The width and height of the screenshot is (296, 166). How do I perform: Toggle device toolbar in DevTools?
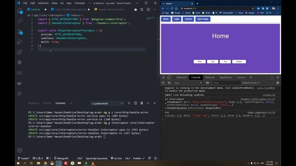tap(169, 77)
